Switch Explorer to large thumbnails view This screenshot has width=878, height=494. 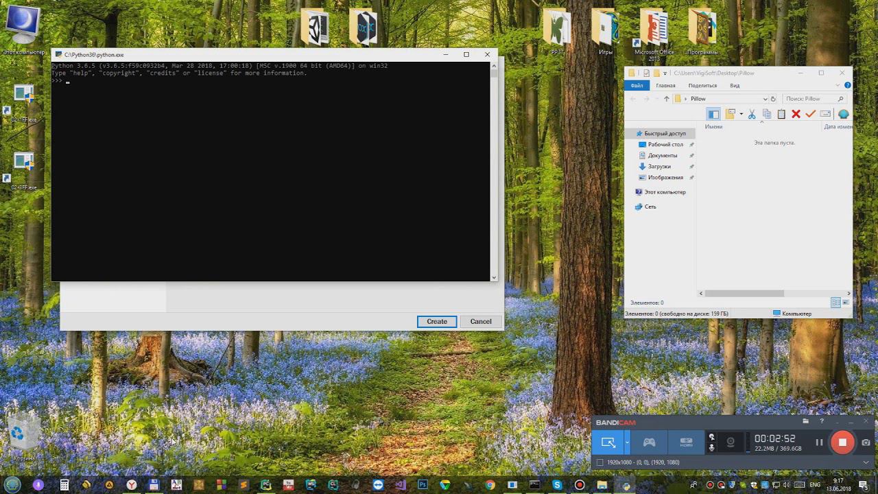coord(846,303)
